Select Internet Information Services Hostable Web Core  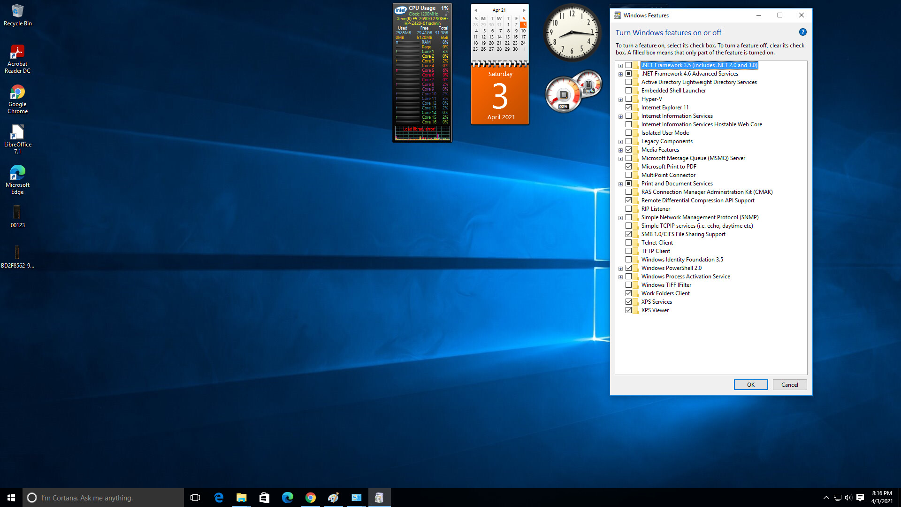[x=702, y=124]
